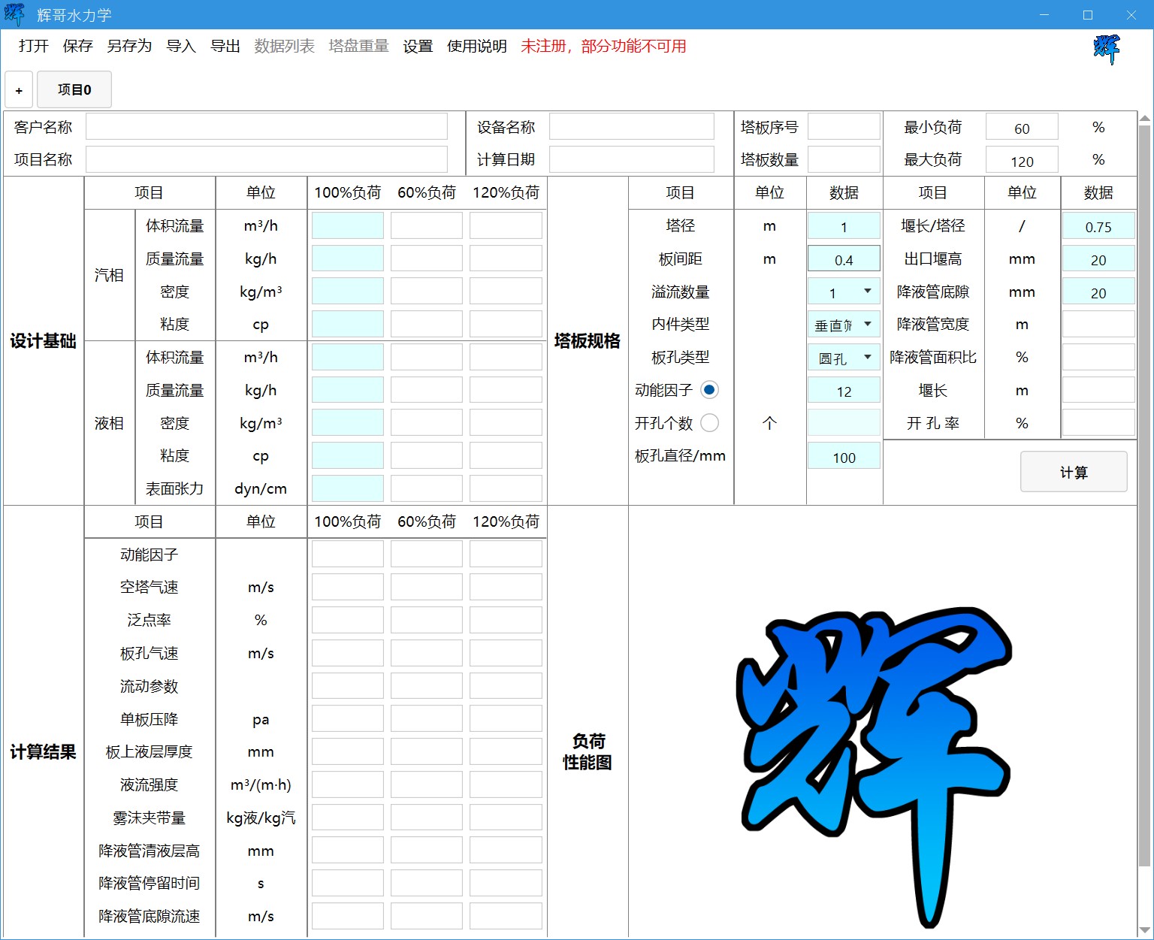Click the blue 辉 logo icon at top right
Screen dimensions: 1154x940
pos(1106,49)
